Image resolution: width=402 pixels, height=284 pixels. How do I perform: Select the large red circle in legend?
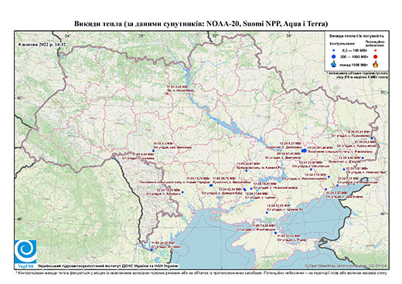pos(376,57)
